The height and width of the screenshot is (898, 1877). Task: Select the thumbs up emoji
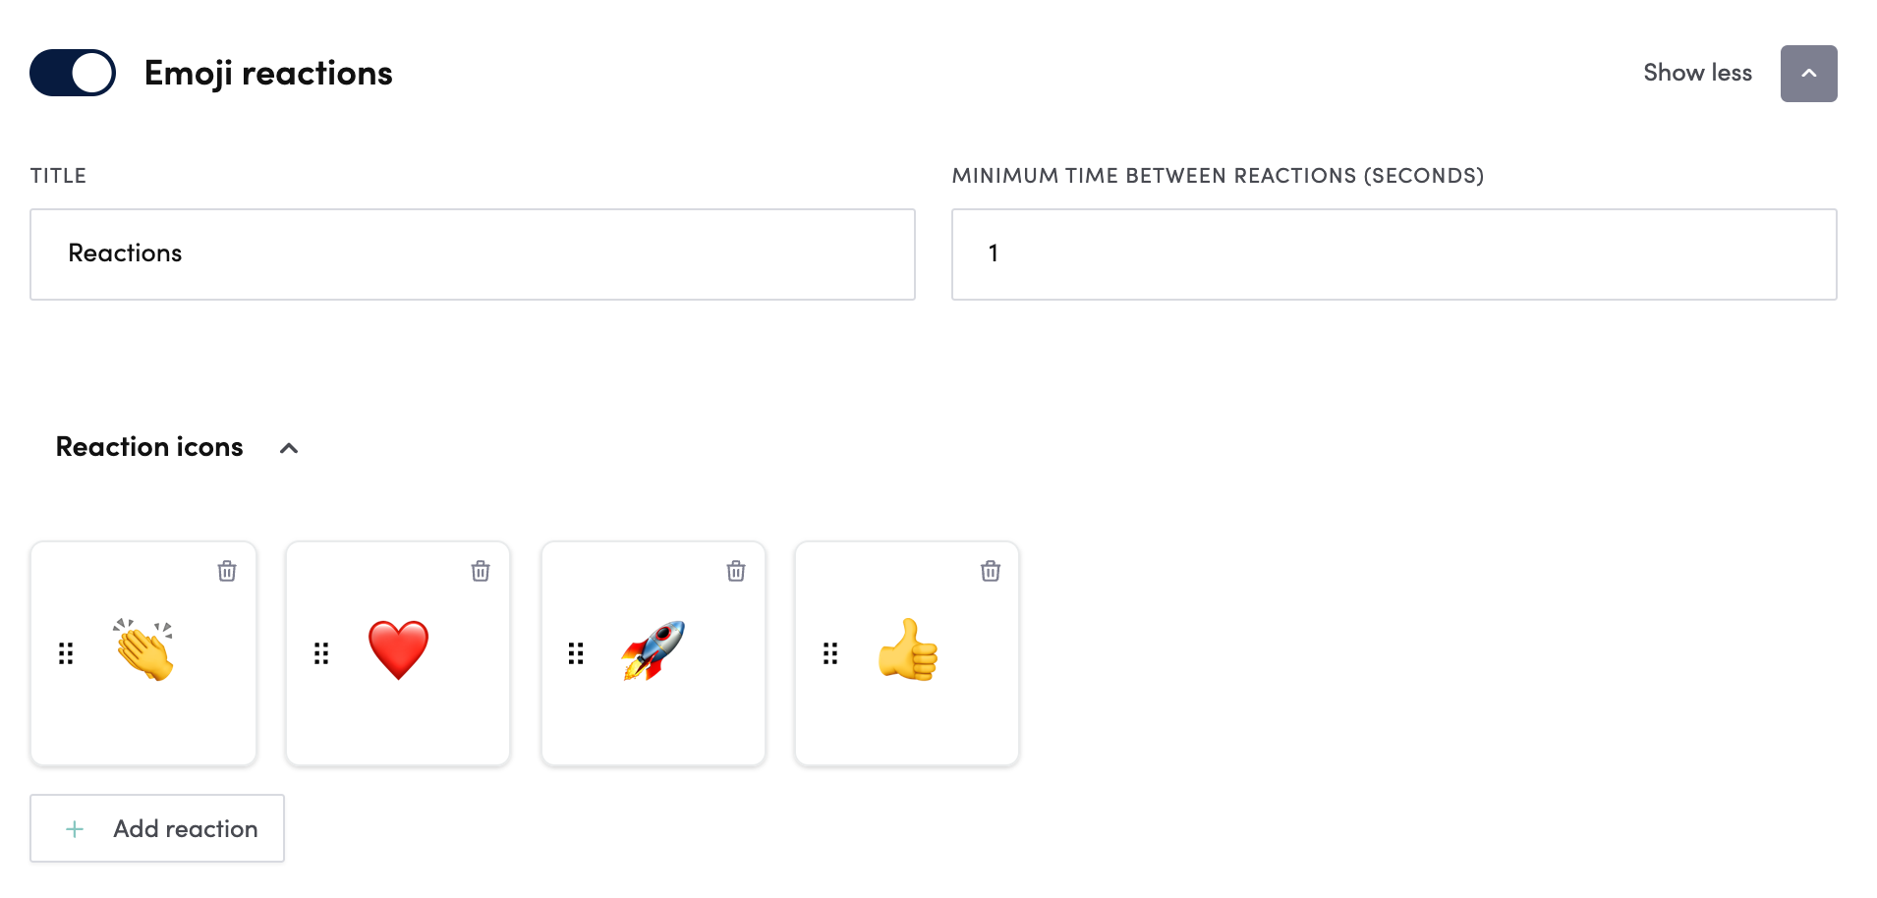pyautogui.click(x=908, y=650)
